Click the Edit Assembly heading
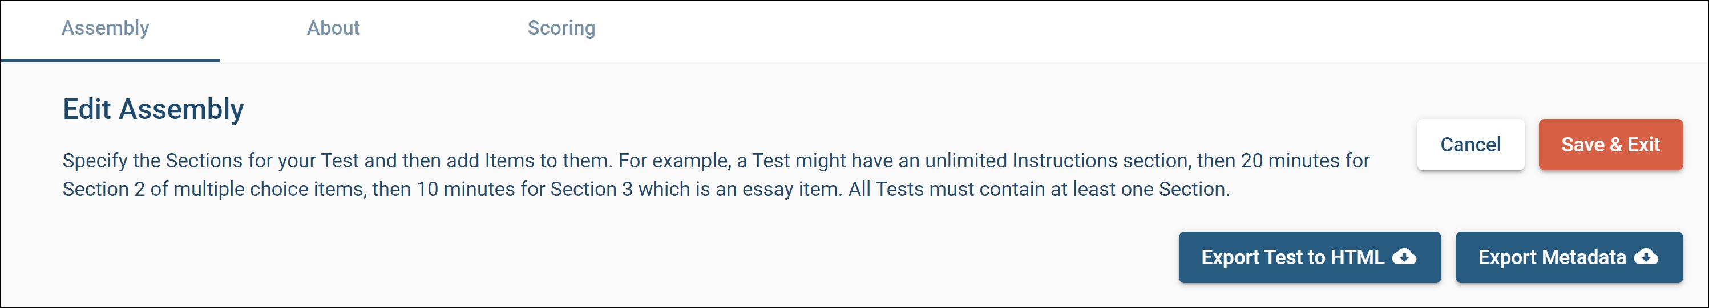The image size is (1709, 308). point(153,109)
